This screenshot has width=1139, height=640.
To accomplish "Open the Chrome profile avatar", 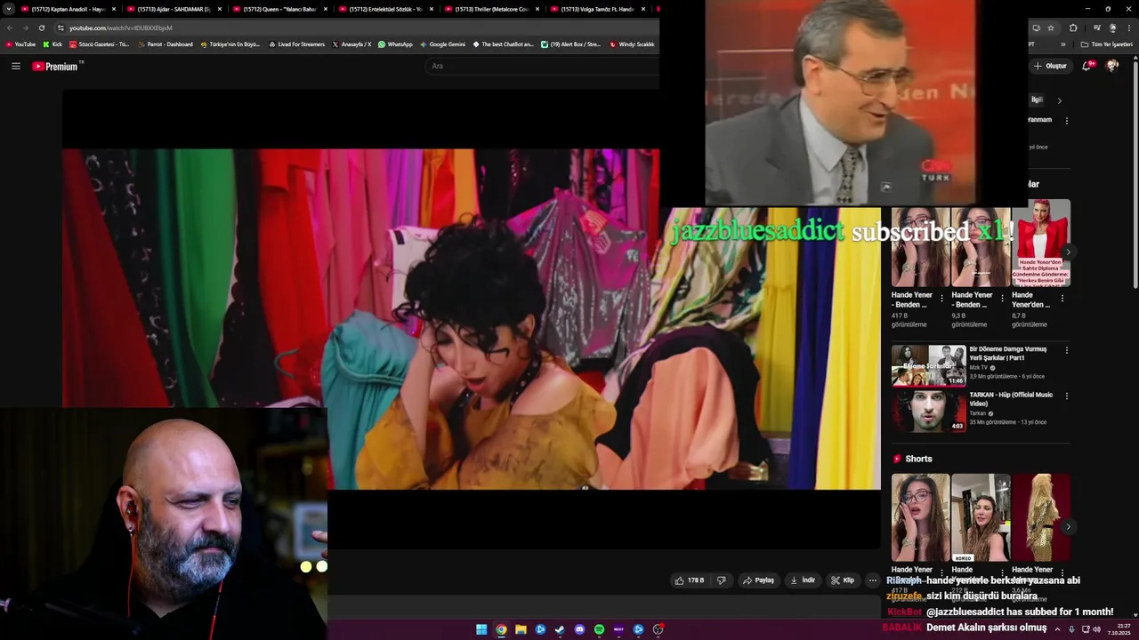I will [1112, 28].
